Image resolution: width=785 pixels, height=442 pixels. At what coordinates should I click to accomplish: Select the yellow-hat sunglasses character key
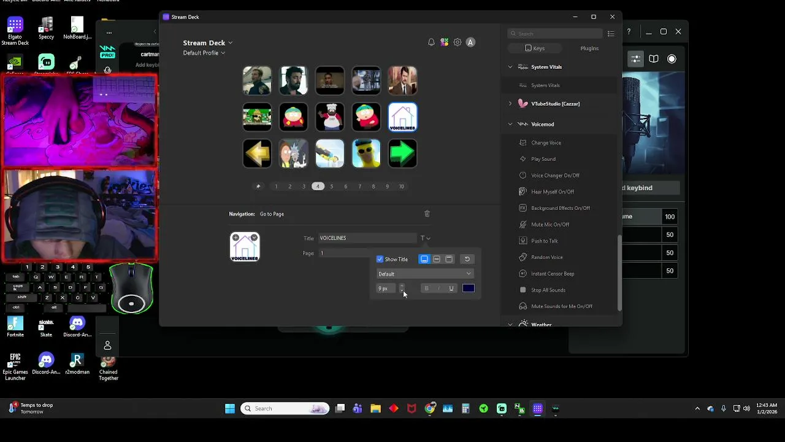(x=366, y=153)
